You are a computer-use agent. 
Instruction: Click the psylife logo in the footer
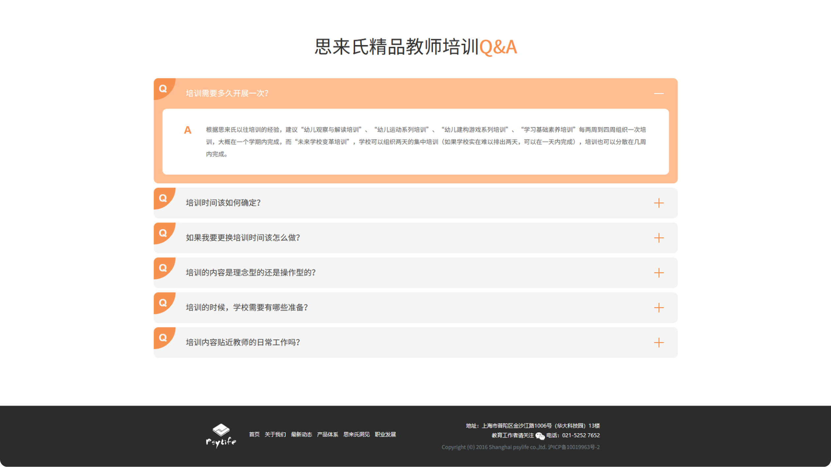pyautogui.click(x=222, y=433)
